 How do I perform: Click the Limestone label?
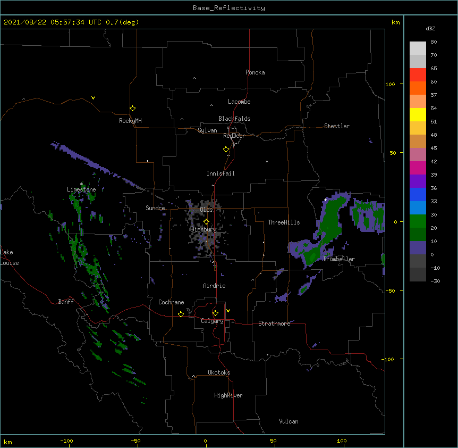pos(81,189)
